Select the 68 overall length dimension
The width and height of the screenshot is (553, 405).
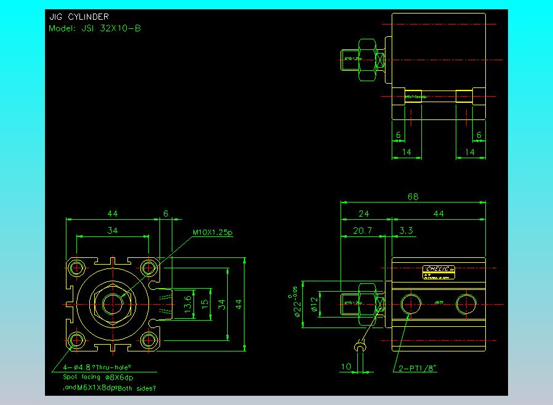tap(413, 197)
